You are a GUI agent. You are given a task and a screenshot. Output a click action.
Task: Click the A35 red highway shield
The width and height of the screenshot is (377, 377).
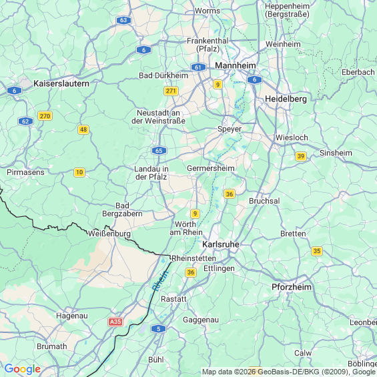point(115,322)
